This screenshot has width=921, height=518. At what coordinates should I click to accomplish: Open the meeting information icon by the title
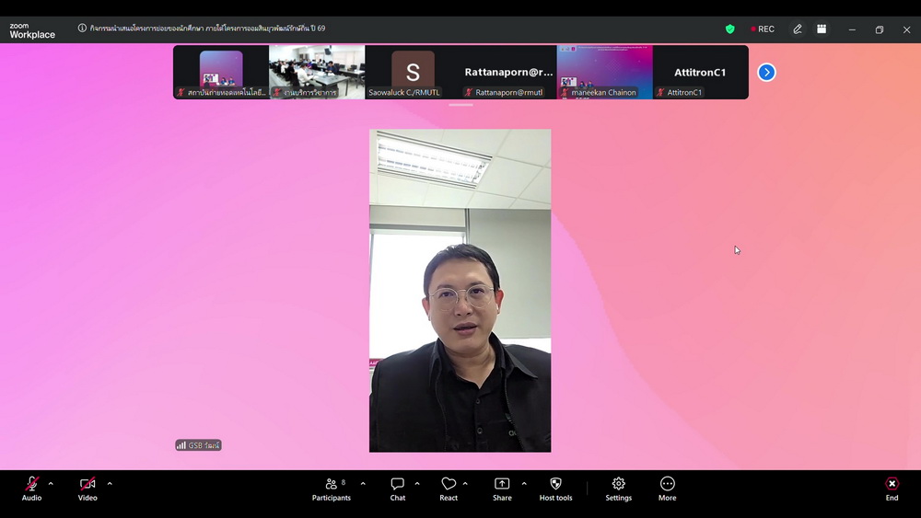[82, 29]
